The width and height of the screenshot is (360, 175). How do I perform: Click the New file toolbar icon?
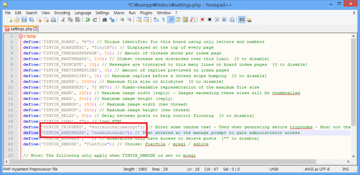point(10,20)
